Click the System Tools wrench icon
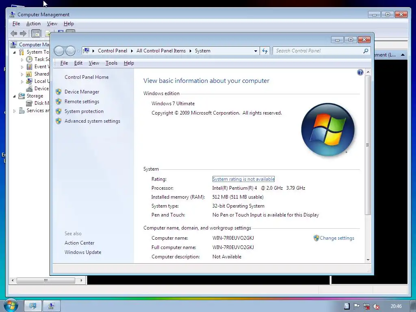Screen dimensions: 416x312 click(22, 52)
